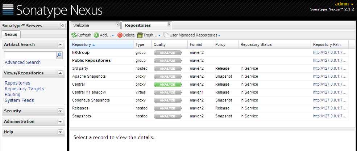Focus the Artifact Search input field

point(30,55)
